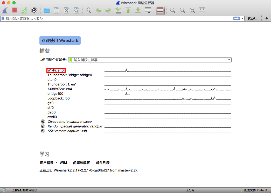271x193 pixels.
Task: Click the display filter input field
Action: click(x=119, y=18)
